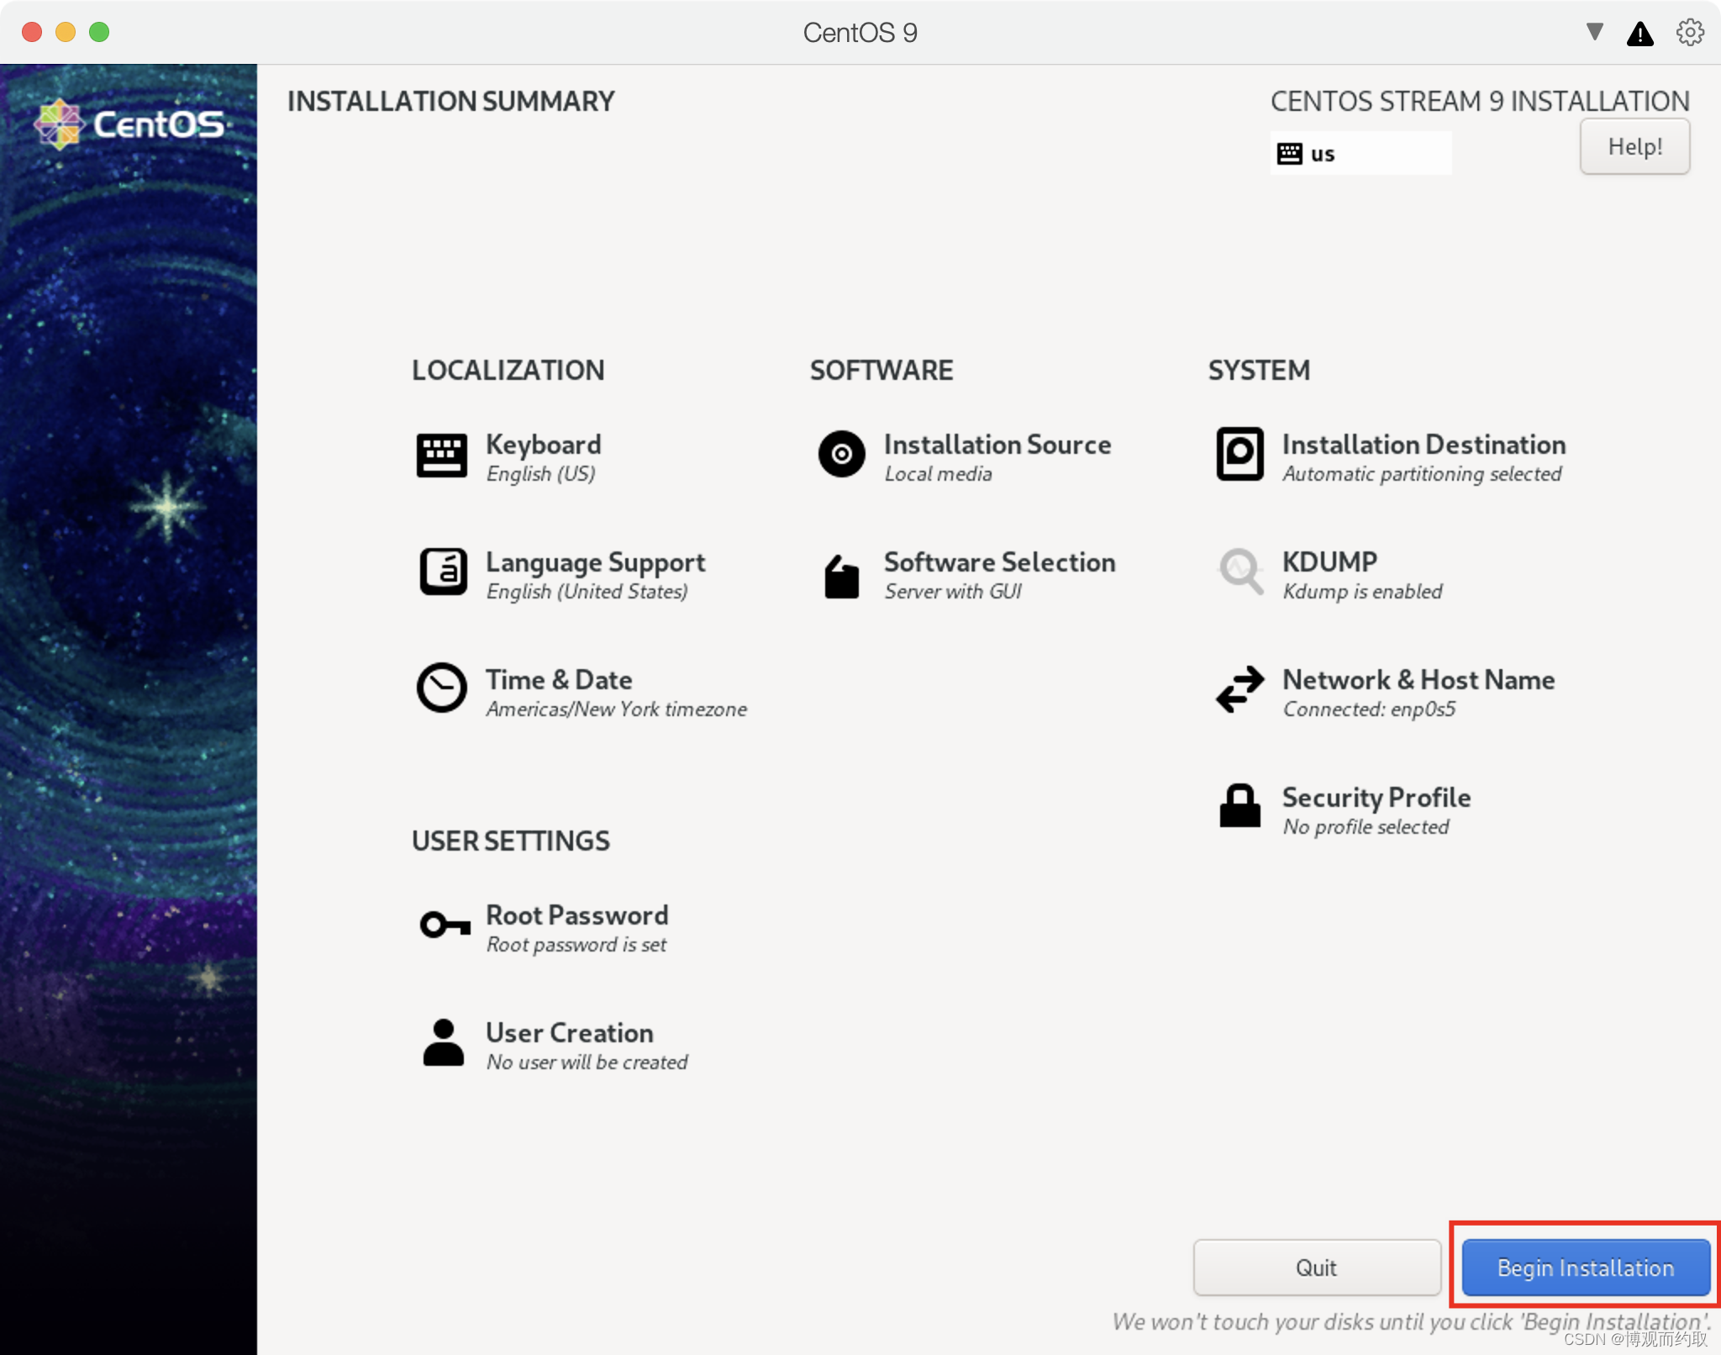
Task: Click the CENTOS STREAM 9 INSTALLATION heading
Action: pyautogui.click(x=1479, y=101)
